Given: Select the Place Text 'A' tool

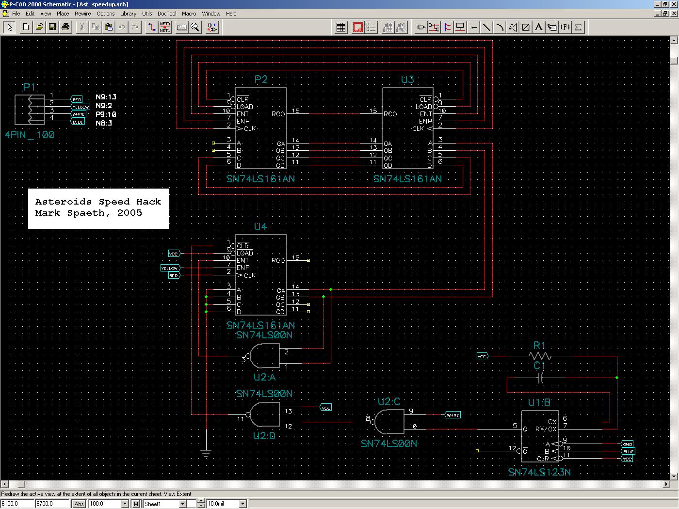Looking at the screenshot, I should coord(538,27).
